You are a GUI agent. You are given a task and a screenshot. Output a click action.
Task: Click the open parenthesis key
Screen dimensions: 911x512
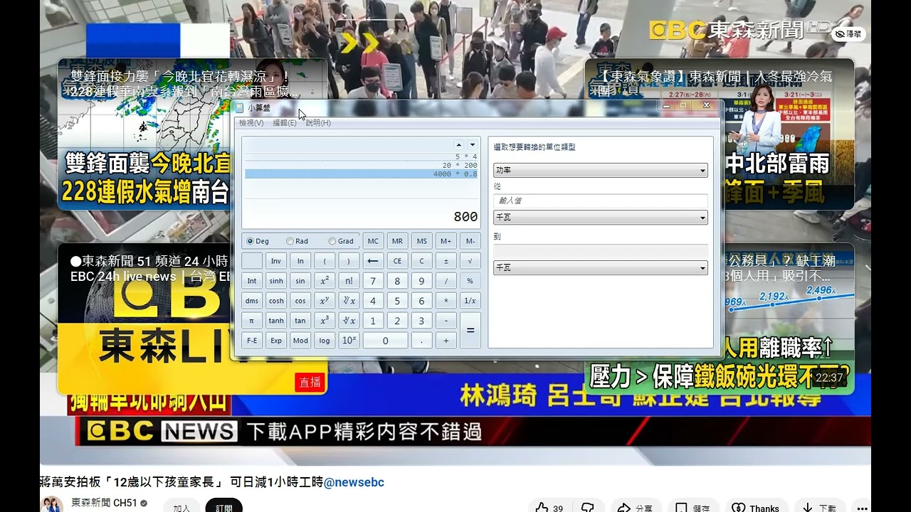[325, 261]
